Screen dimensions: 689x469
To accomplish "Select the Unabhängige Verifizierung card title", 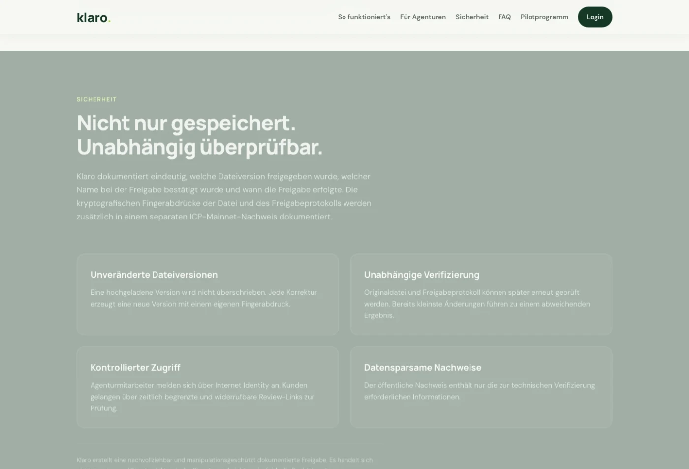I will point(422,275).
